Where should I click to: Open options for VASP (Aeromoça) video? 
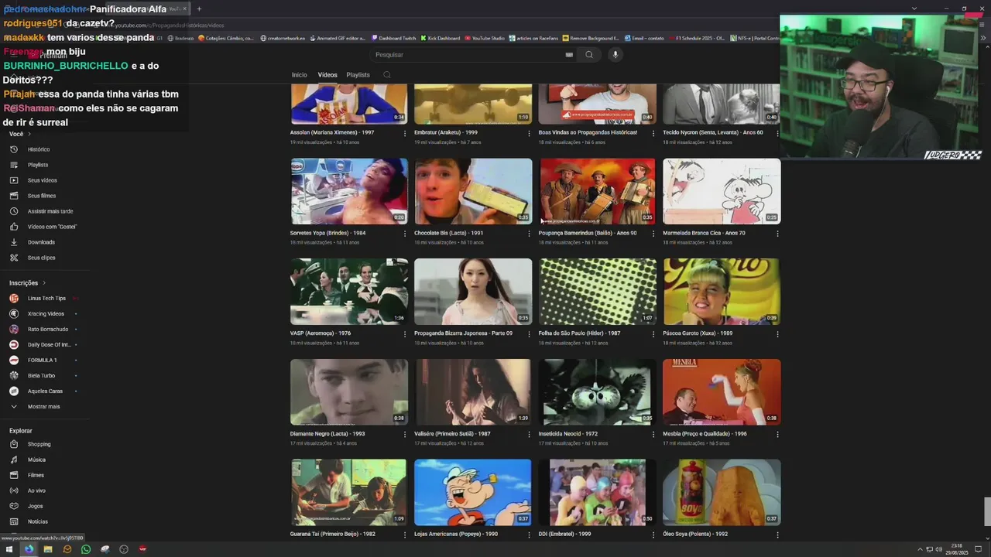[x=404, y=334]
